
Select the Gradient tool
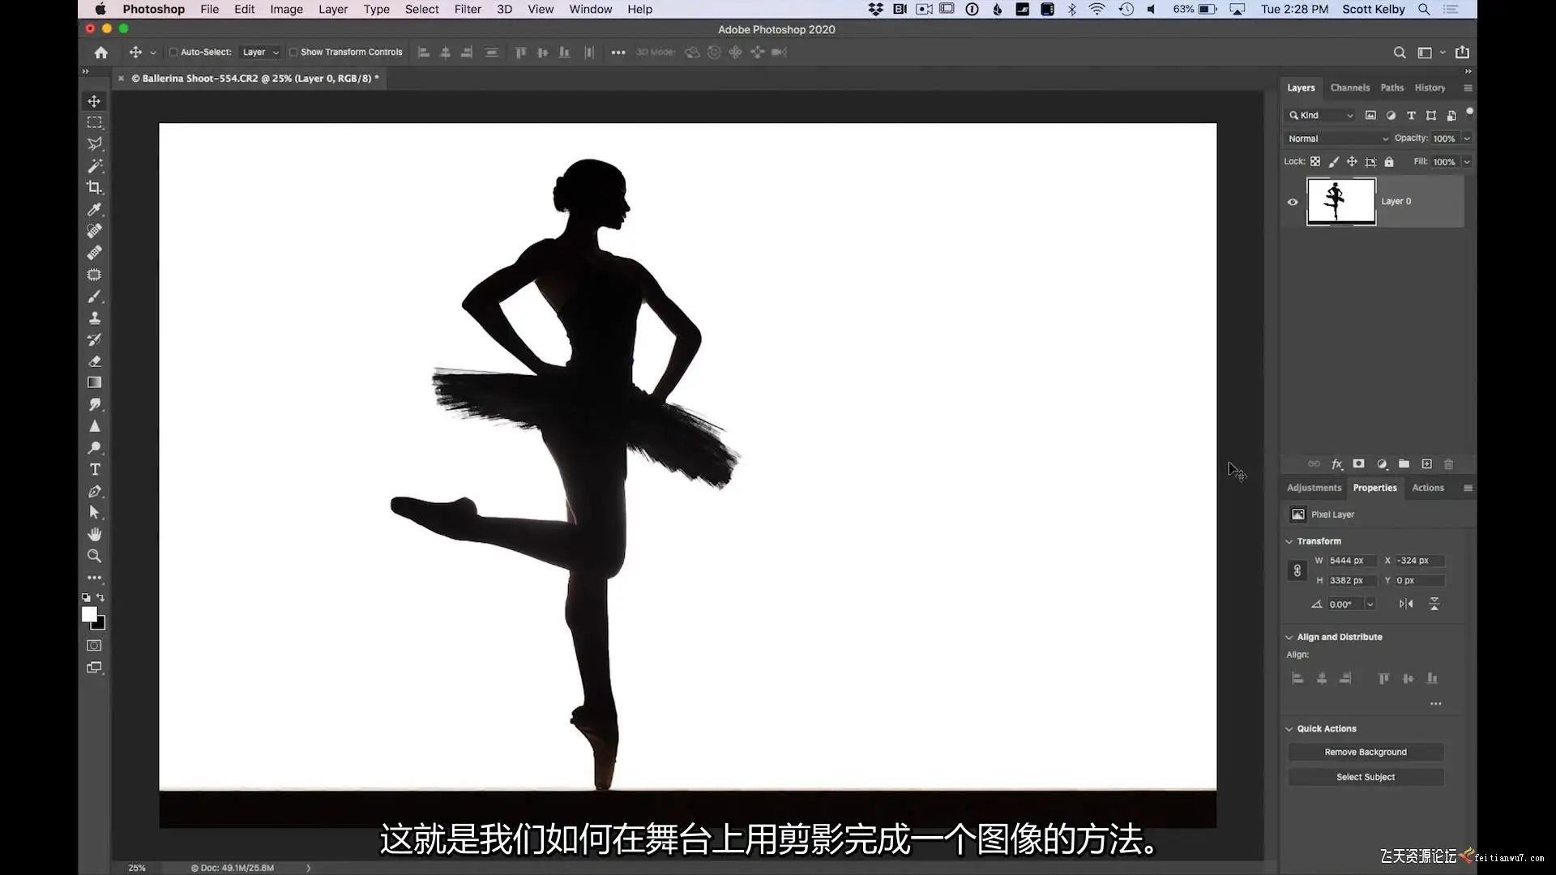pos(95,382)
